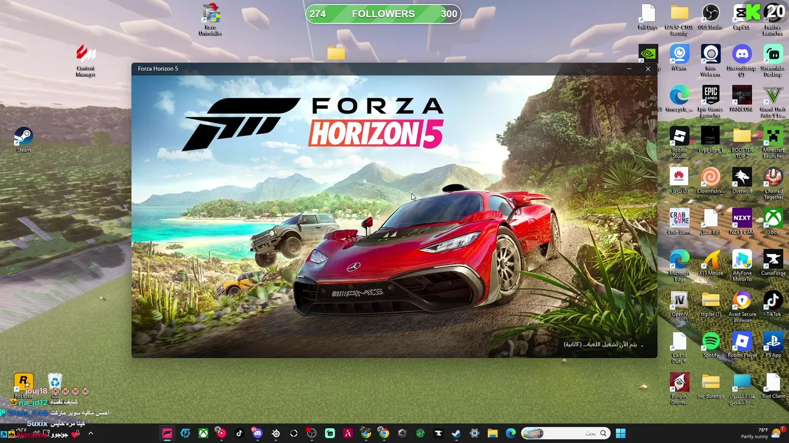Open the PS App shortcut
This screenshot has height=443, width=789.
pyautogui.click(x=773, y=345)
